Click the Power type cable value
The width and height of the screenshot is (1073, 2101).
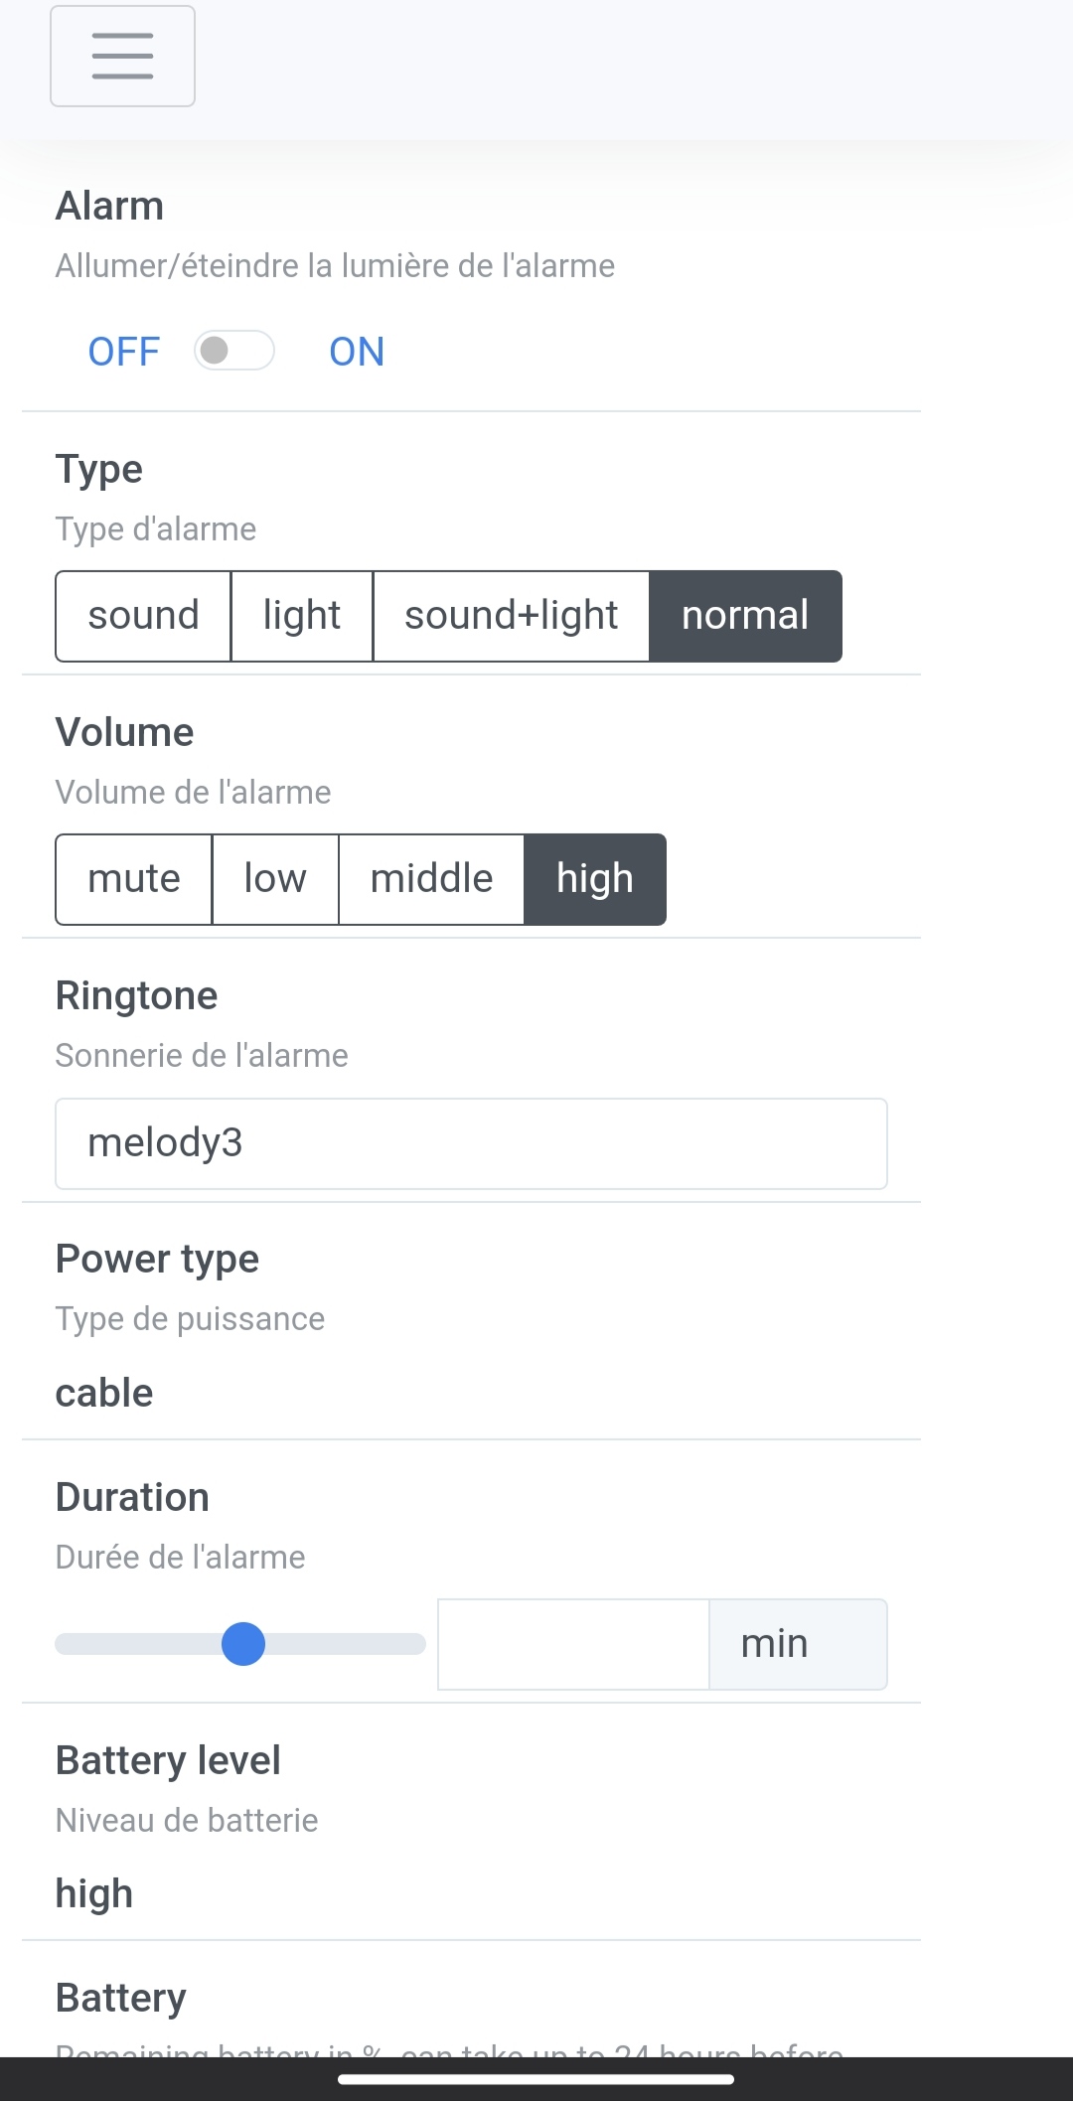[x=104, y=1393]
